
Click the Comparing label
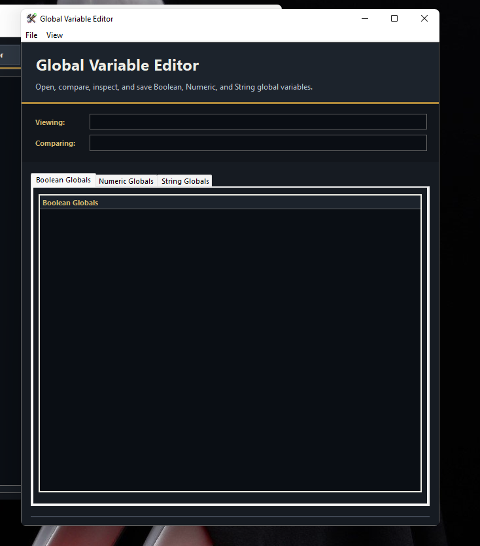coord(55,143)
